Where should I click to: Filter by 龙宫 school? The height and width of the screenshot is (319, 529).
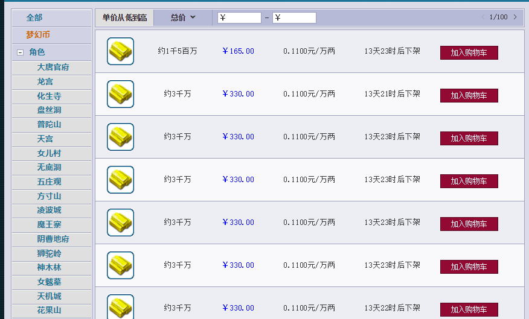[45, 81]
